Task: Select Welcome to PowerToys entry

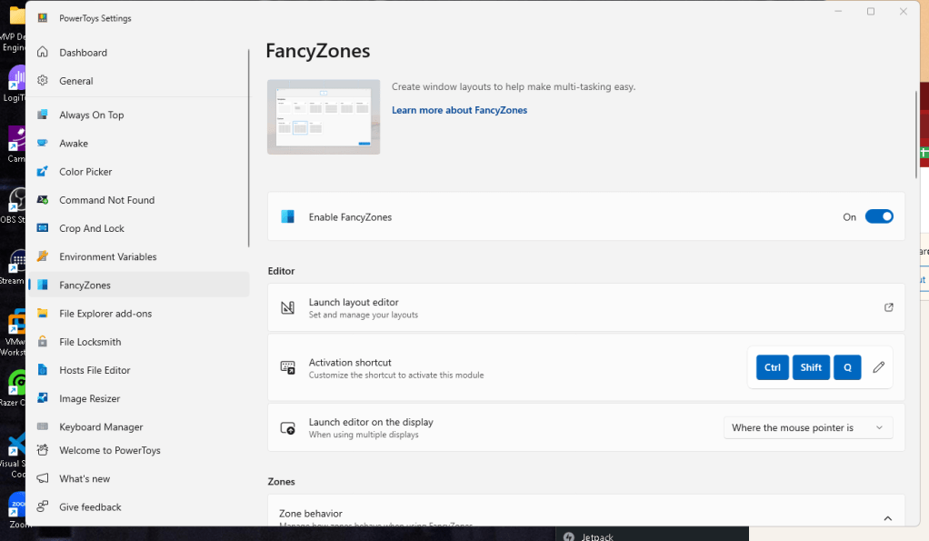Action: click(x=139, y=450)
